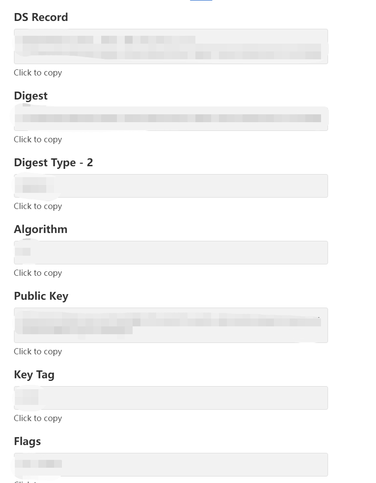
Task: Select the Flags heading label
Action: pos(27,442)
